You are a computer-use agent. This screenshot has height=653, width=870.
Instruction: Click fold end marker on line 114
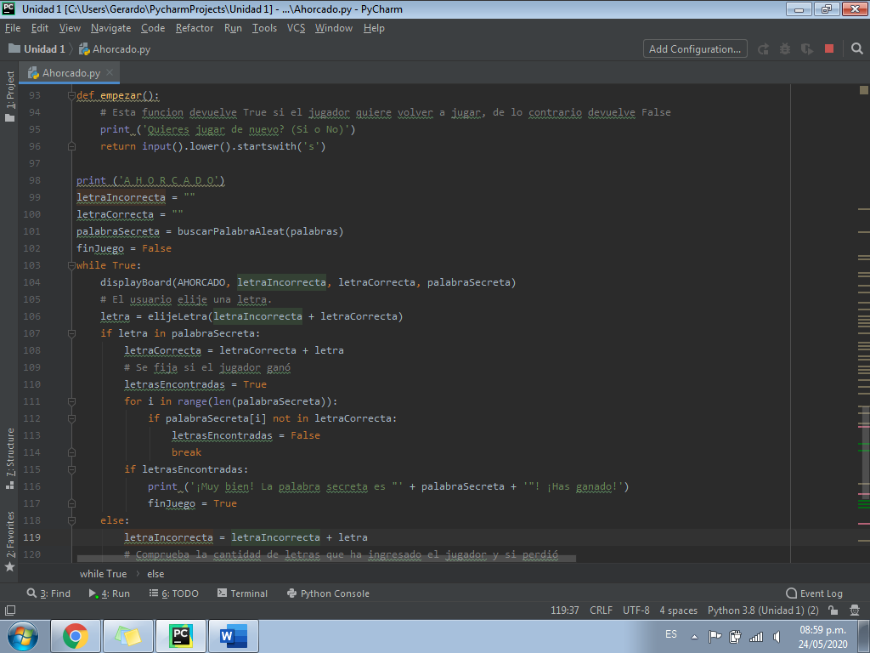coord(71,452)
